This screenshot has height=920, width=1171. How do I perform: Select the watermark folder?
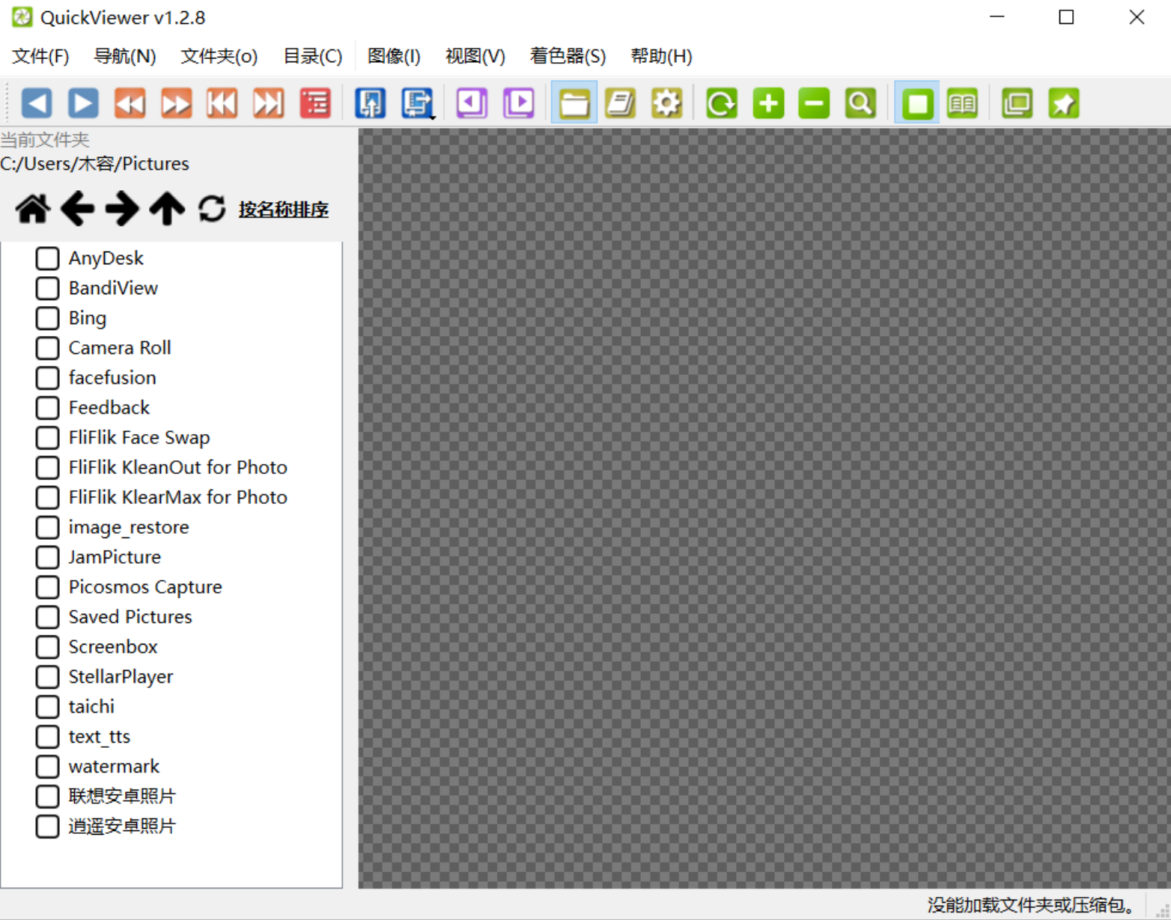[x=114, y=767]
